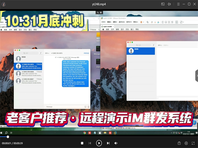Switch to mini player mode
The height and width of the screenshot is (148, 198).
163,4
